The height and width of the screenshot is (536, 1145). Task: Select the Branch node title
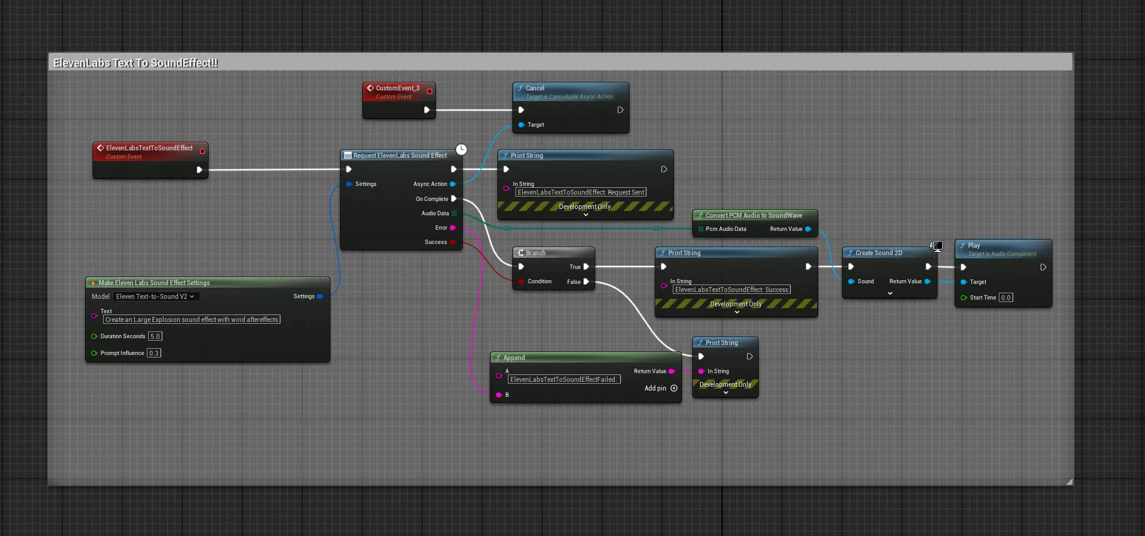pyautogui.click(x=535, y=253)
